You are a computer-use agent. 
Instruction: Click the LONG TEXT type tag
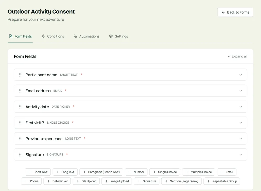pyautogui.click(x=73, y=139)
